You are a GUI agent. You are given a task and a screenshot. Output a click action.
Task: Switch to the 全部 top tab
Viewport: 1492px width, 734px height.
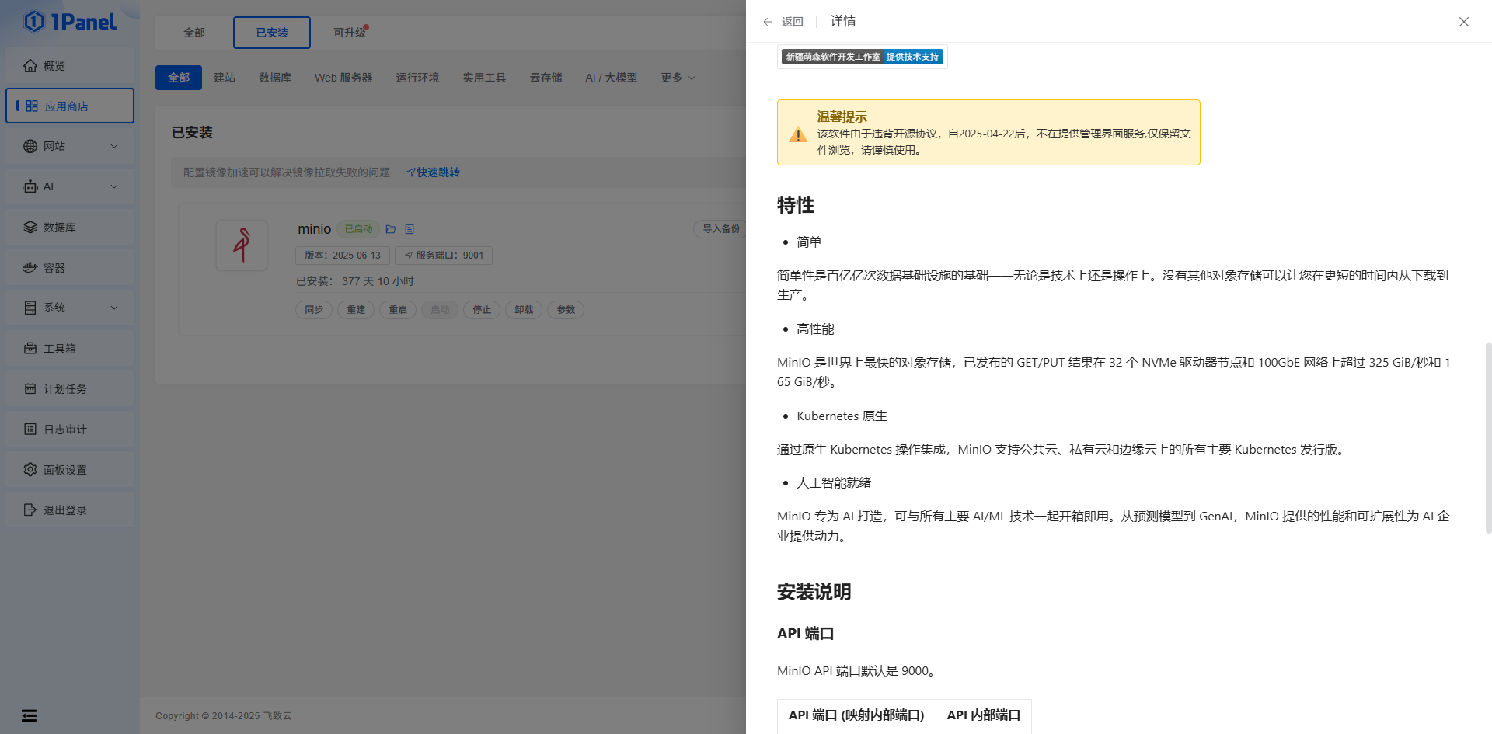(x=194, y=33)
